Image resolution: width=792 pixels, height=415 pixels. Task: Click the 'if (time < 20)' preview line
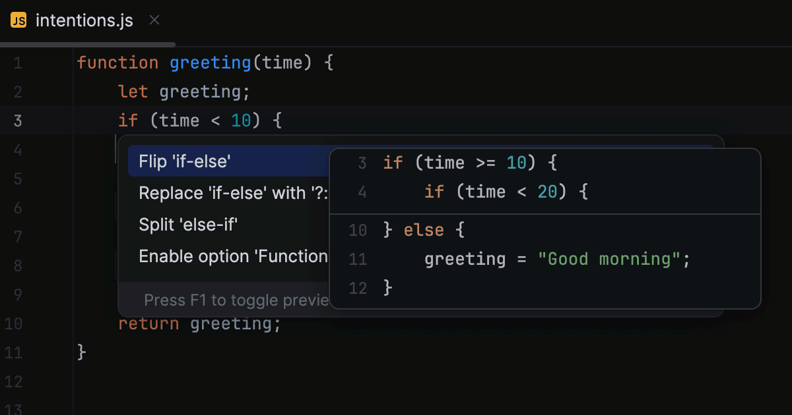[506, 192]
